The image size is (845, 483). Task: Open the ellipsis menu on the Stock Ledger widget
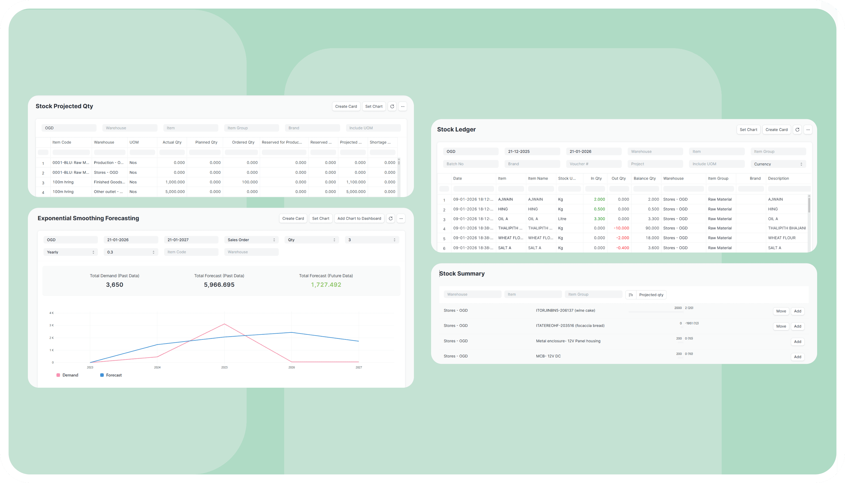[808, 129]
